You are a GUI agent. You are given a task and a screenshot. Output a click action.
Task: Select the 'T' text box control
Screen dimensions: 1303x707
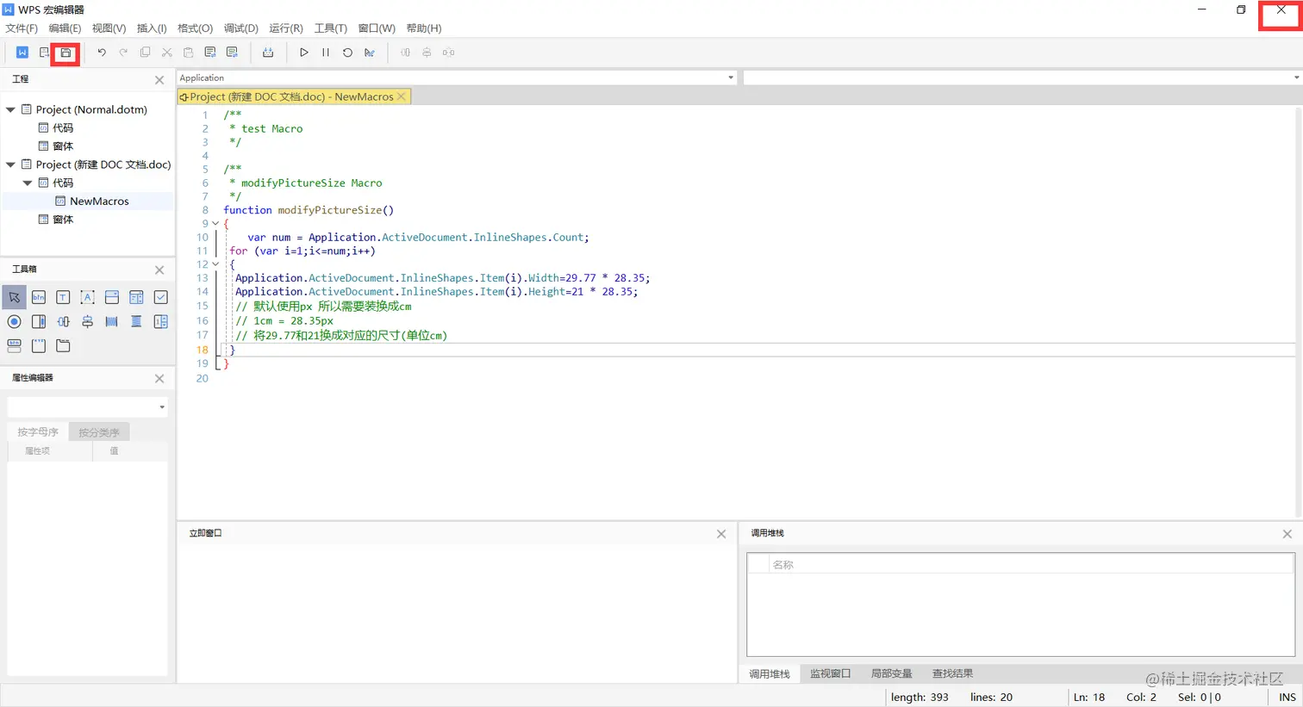click(x=63, y=297)
